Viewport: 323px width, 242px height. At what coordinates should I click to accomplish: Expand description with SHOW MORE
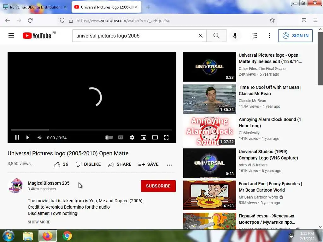[x=39, y=222]
